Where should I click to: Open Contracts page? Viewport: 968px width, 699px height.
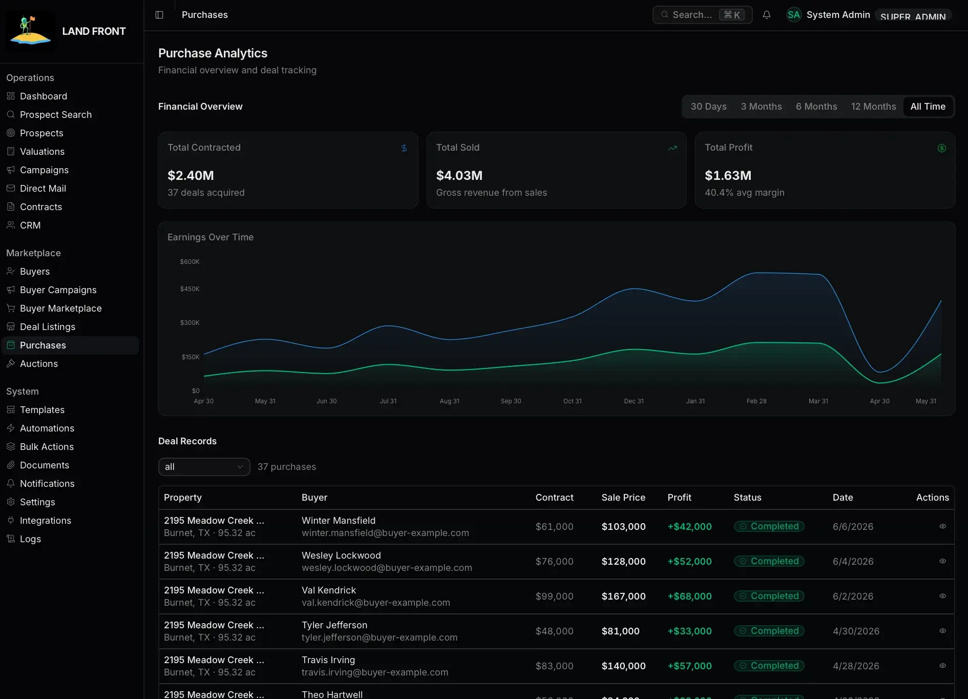coord(70,207)
